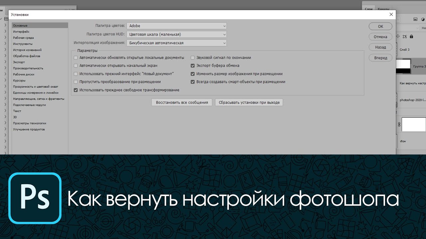The image size is (426, 239).
Task: Uncheck use legacy free transform checkbox
Action: (x=76, y=90)
